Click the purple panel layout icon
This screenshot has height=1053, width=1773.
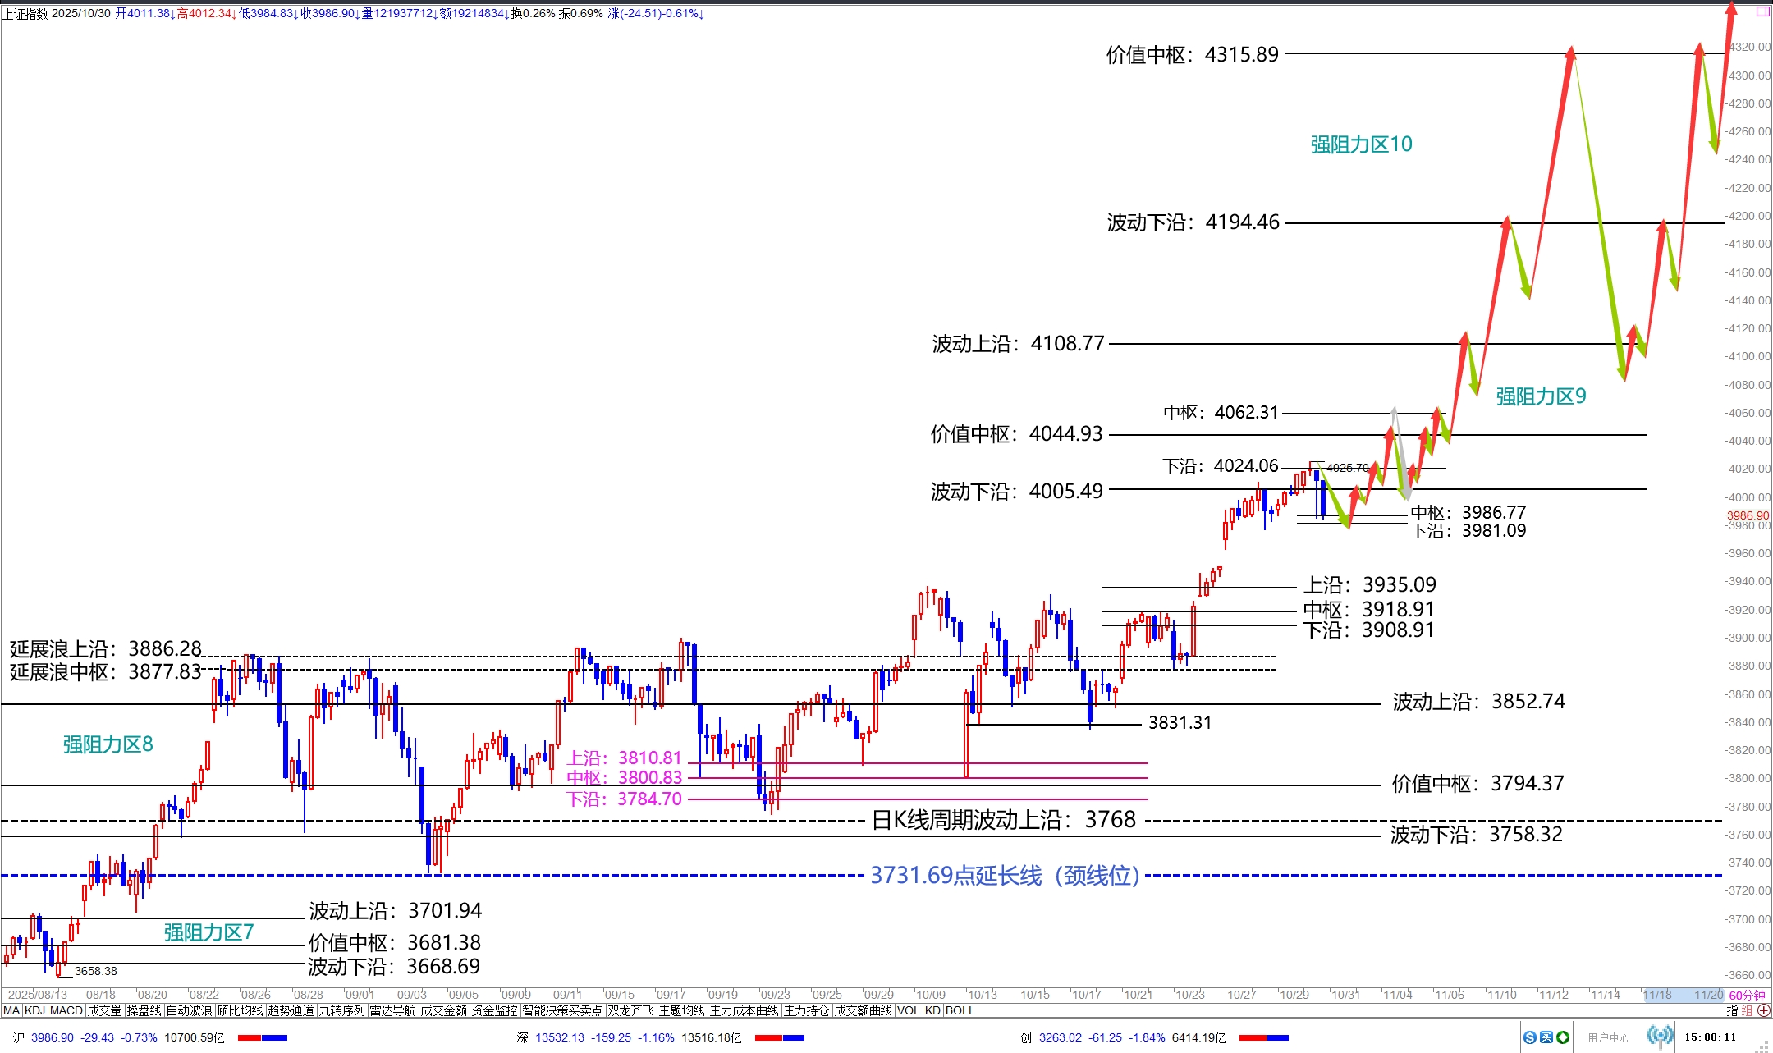pyautogui.click(x=1762, y=11)
